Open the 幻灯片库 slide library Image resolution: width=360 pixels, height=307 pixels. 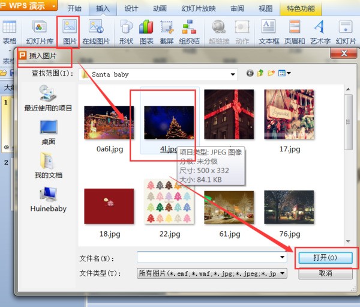coord(39,31)
